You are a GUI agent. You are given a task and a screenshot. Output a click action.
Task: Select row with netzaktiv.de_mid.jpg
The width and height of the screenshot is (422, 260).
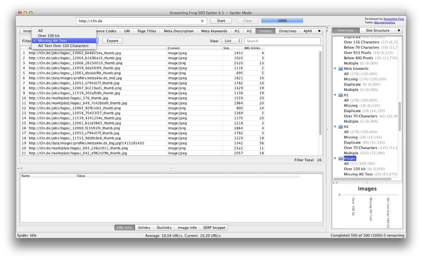[x=142, y=78]
